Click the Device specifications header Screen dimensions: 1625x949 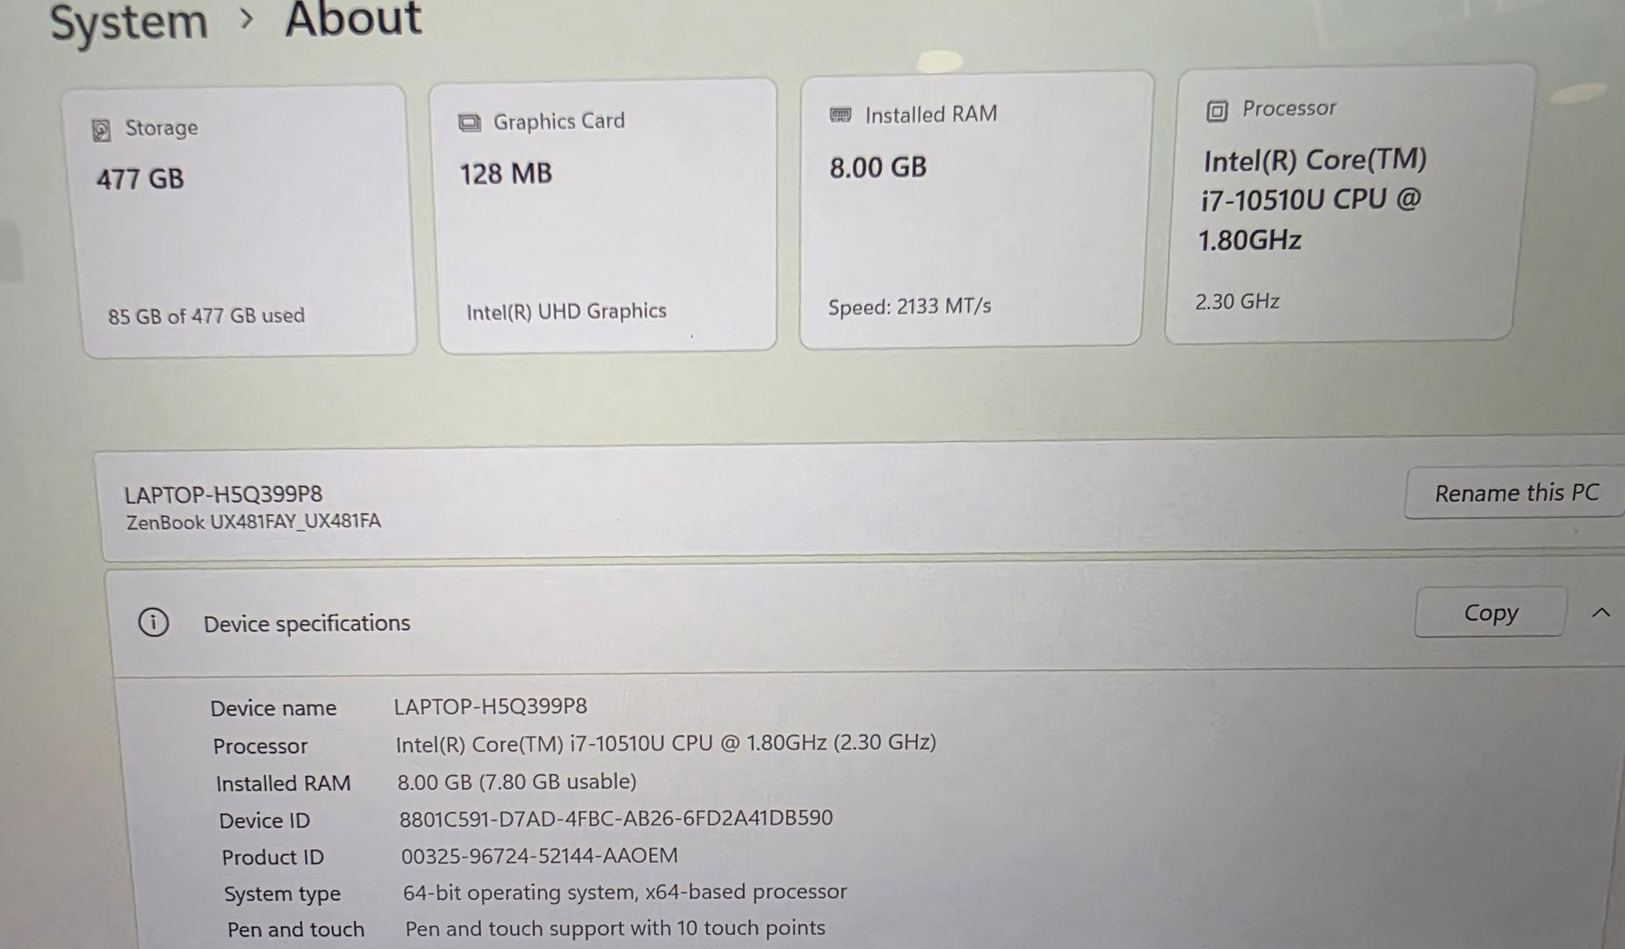pyautogui.click(x=307, y=623)
